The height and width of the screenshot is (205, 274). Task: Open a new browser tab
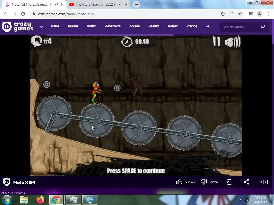coord(136,5)
